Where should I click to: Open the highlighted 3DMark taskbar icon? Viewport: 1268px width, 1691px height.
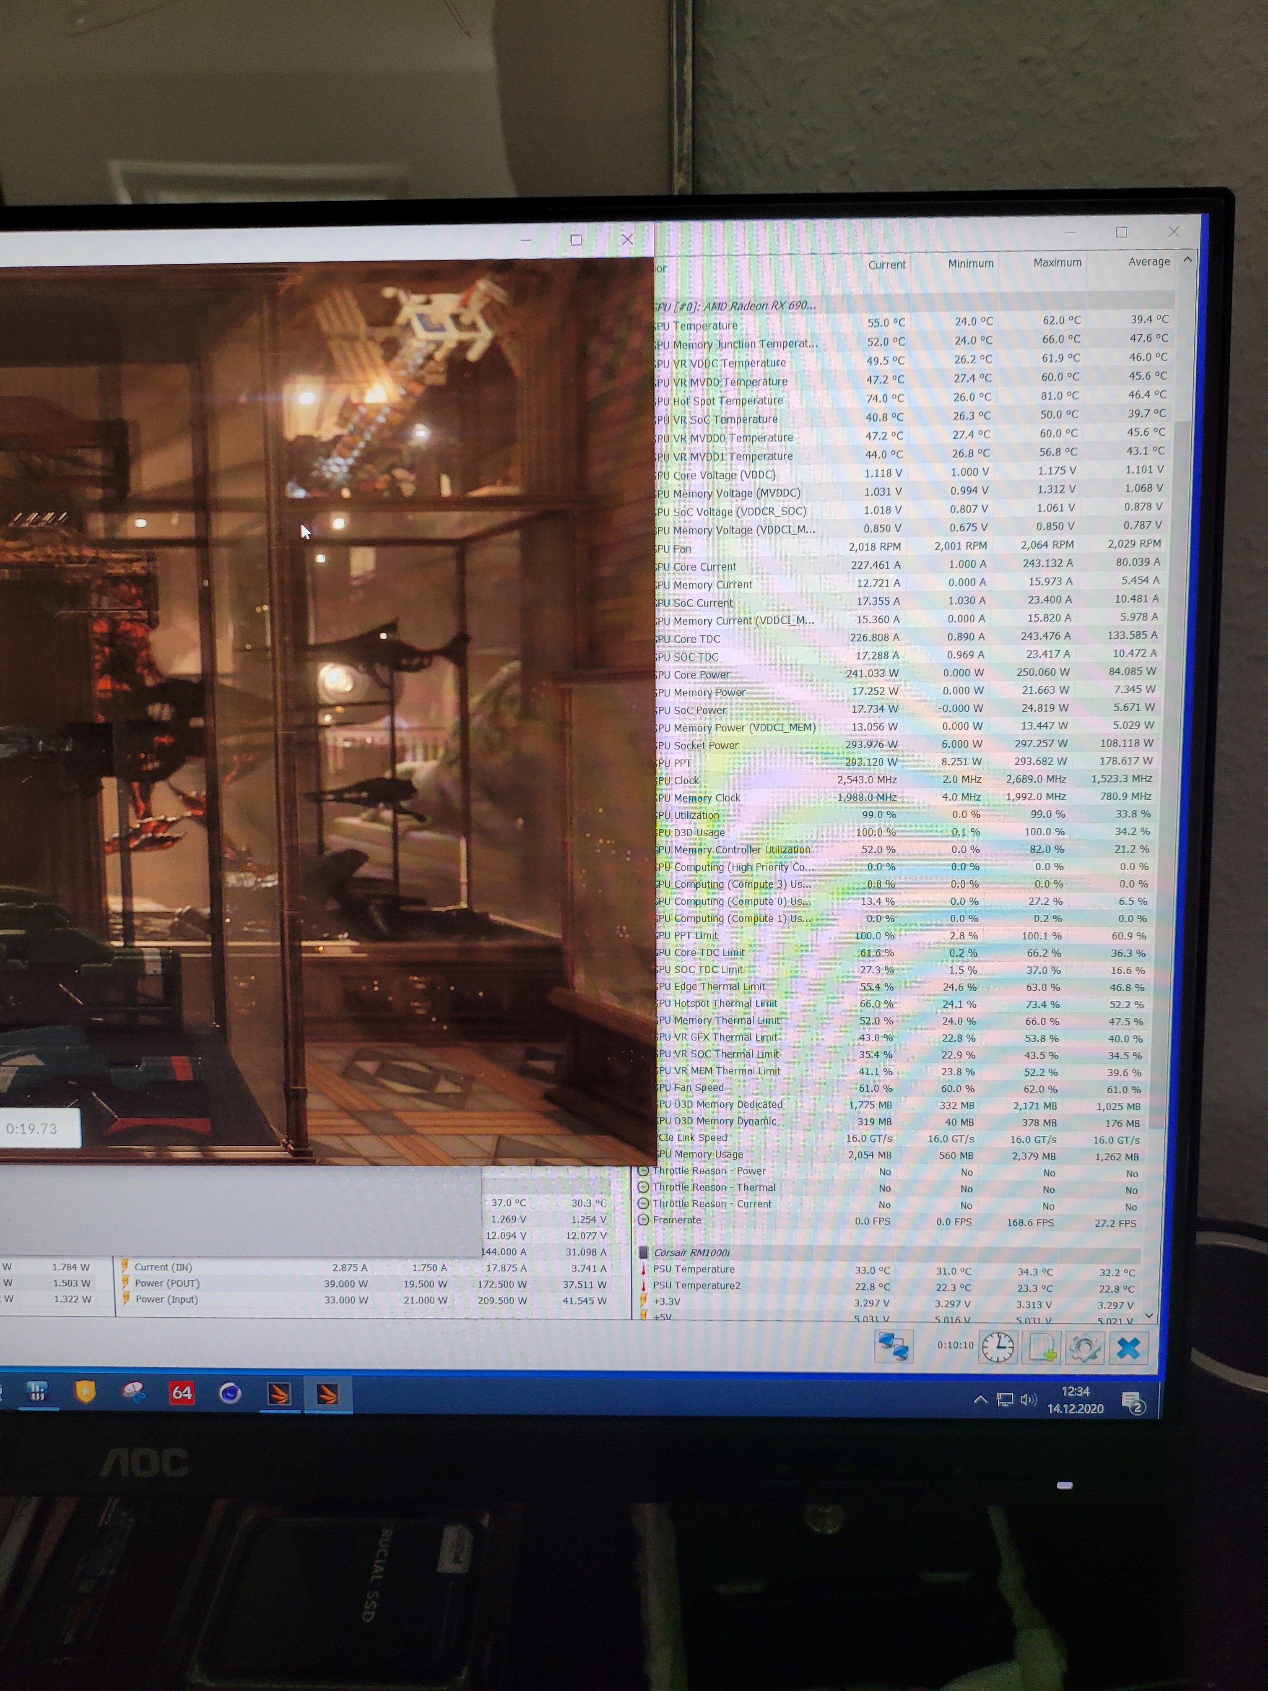coord(328,1394)
